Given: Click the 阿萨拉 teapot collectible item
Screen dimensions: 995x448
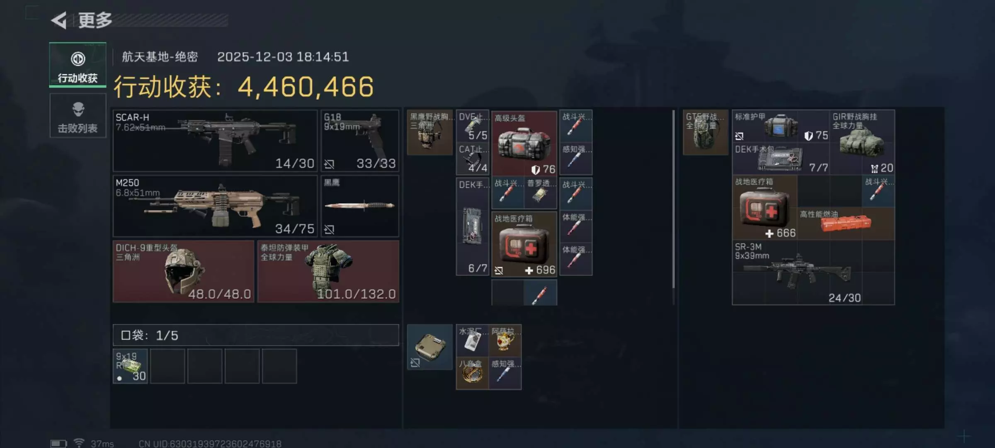Looking at the screenshot, I should click(505, 341).
